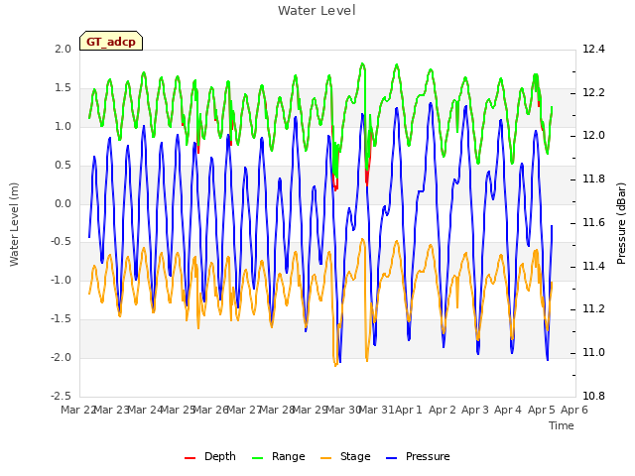This screenshot has width=635, height=476.
Task: Click the Water Level chart title
Action: tap(317, 11)
